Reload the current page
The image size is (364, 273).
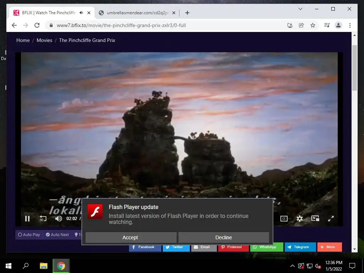(37, 25)
